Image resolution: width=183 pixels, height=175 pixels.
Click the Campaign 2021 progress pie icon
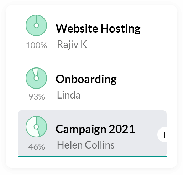36,127
